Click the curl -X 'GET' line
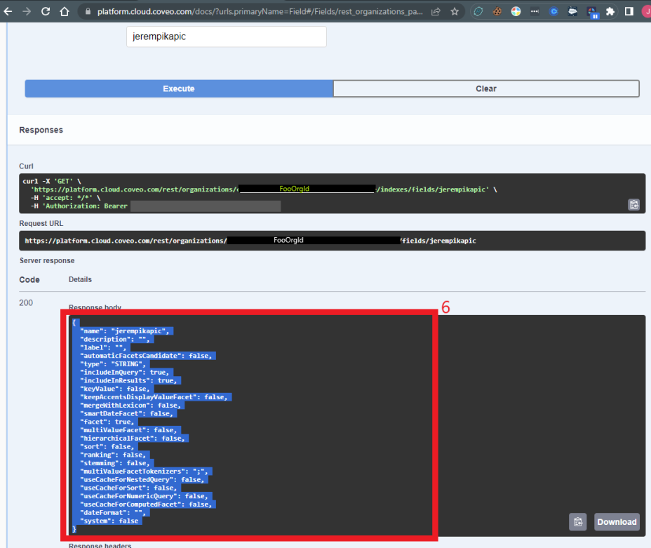This screenshot has height=548, width=651. coord(52,182)
